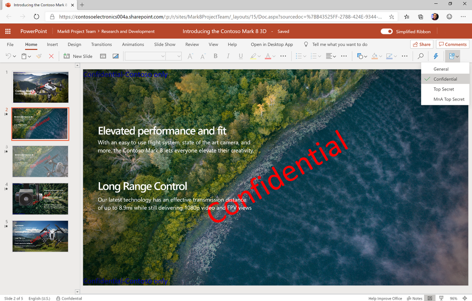Expand the Shapes dropdown arrow

(365, 56)
